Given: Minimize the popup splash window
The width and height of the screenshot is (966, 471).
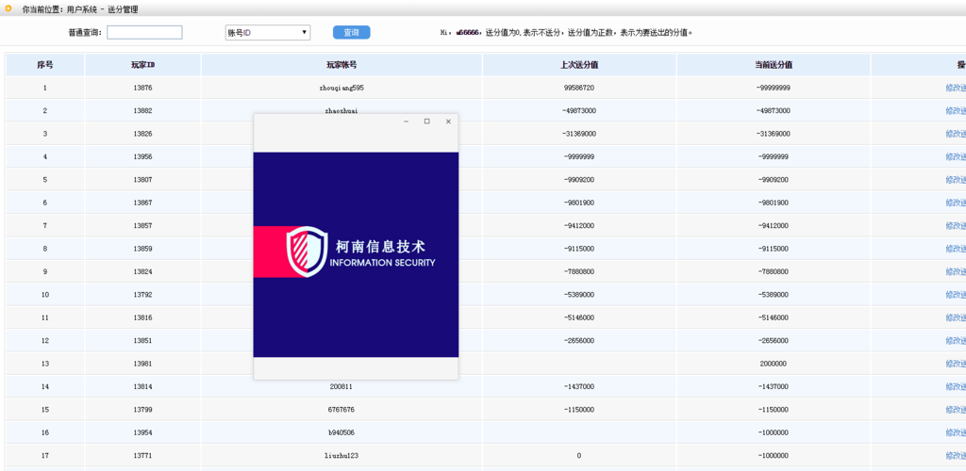Looking at the screenshot, I should [x=406, y=122].
